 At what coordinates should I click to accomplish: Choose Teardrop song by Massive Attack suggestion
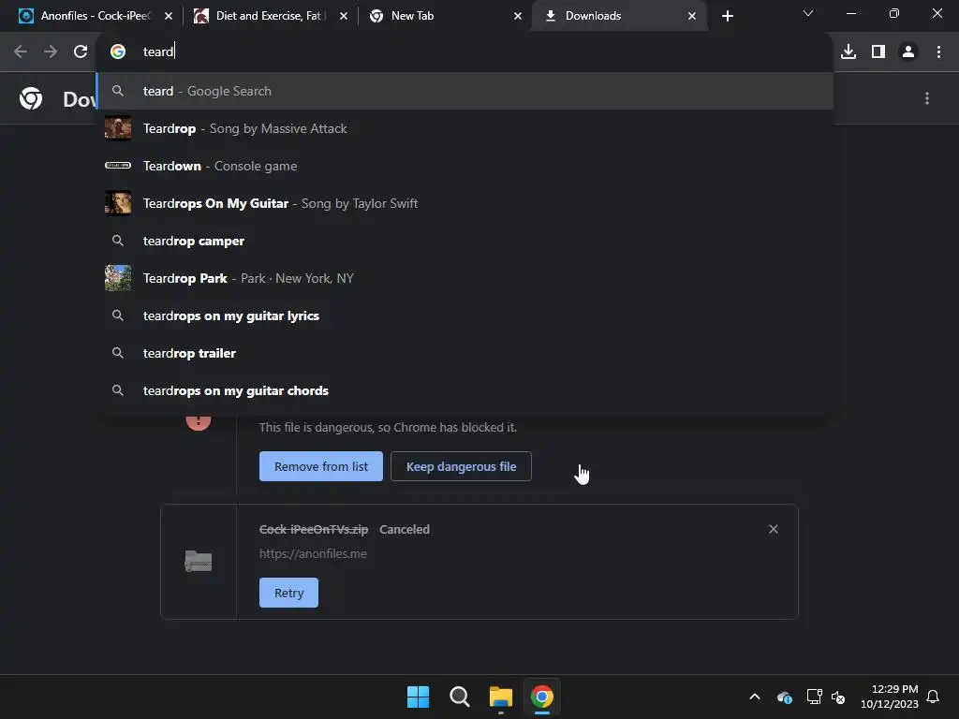click(x=465, y=128)
